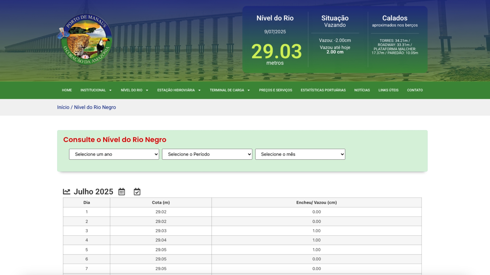This screenshot has height=275, width=490.
Task: Go to the Home menu item
Action: coord(67,90)
